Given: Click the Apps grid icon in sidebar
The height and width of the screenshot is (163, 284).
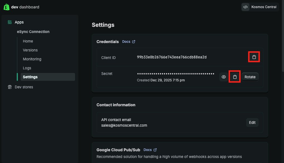Looking at the screenshot, I should (10, 22).
